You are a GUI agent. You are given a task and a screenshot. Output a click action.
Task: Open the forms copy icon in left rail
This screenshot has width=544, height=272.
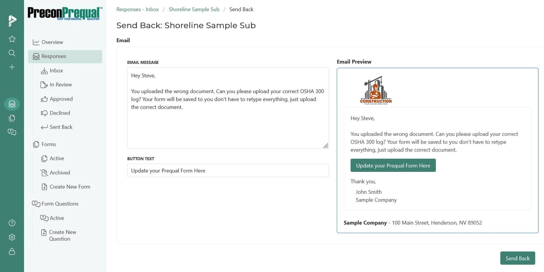click(12, 118)
